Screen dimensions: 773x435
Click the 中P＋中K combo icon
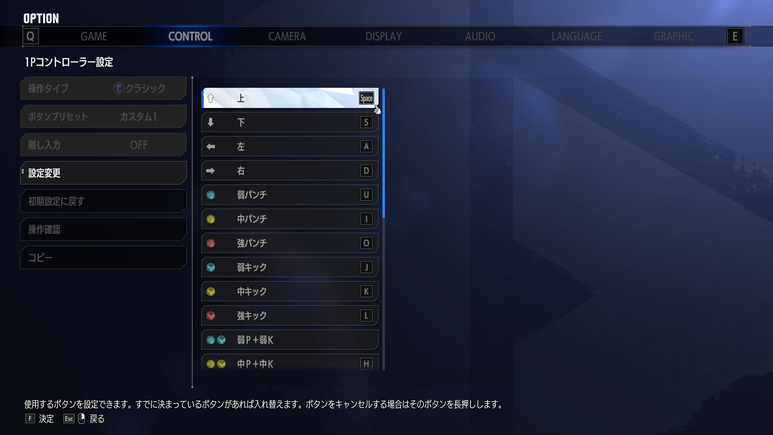click(x=217, y=364)
